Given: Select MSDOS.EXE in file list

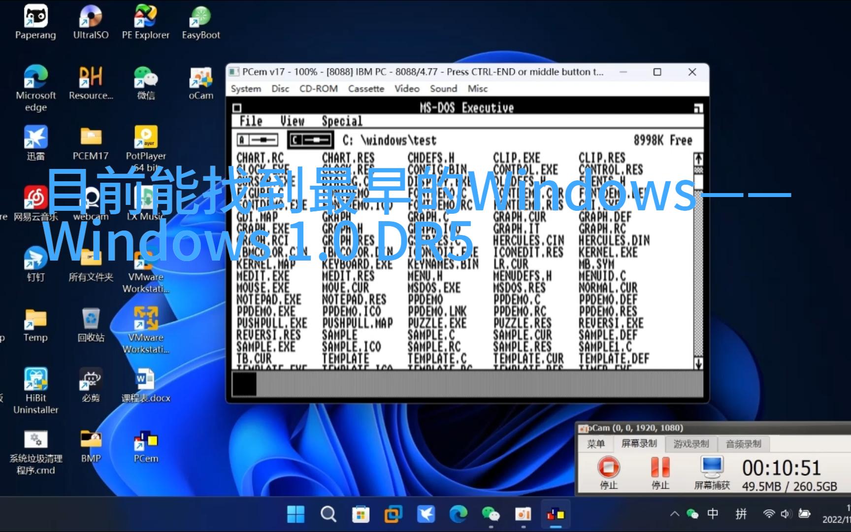Looking at the screenshot, I should (x=434, y=288).
